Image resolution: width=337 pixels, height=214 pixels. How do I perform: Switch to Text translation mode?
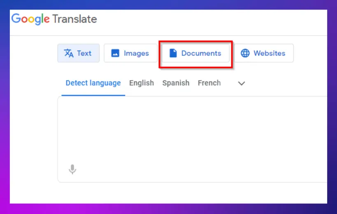pyautogui.click(x=78, y=53)
